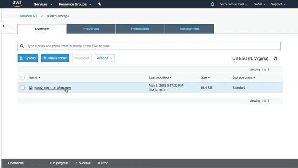Click bottom 'Viewing 1 to 1' text

pyautogui.click(x=259, y=101)
